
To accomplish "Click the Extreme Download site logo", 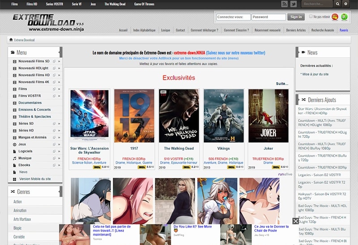I will click(48, 22).
